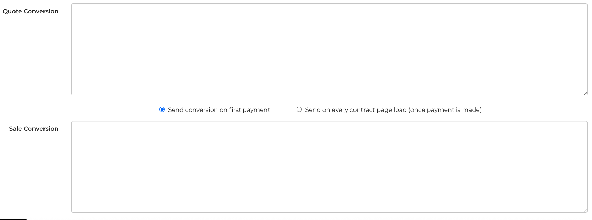Click the 'Sale Conversion' field label
Screen dimensions: 592x220
[33, 129]
